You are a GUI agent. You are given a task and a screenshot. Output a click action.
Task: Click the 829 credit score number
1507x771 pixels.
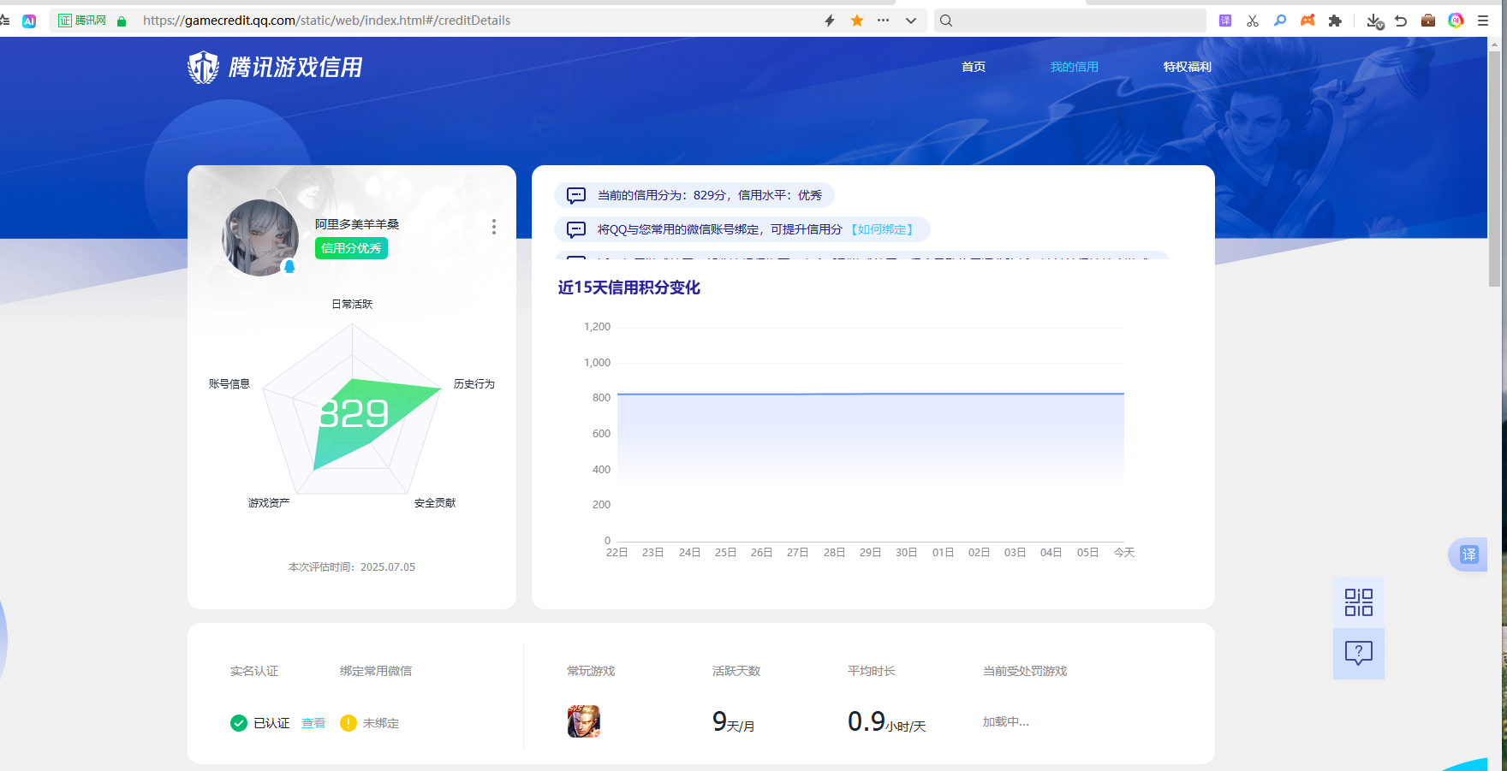pos(354,414)
